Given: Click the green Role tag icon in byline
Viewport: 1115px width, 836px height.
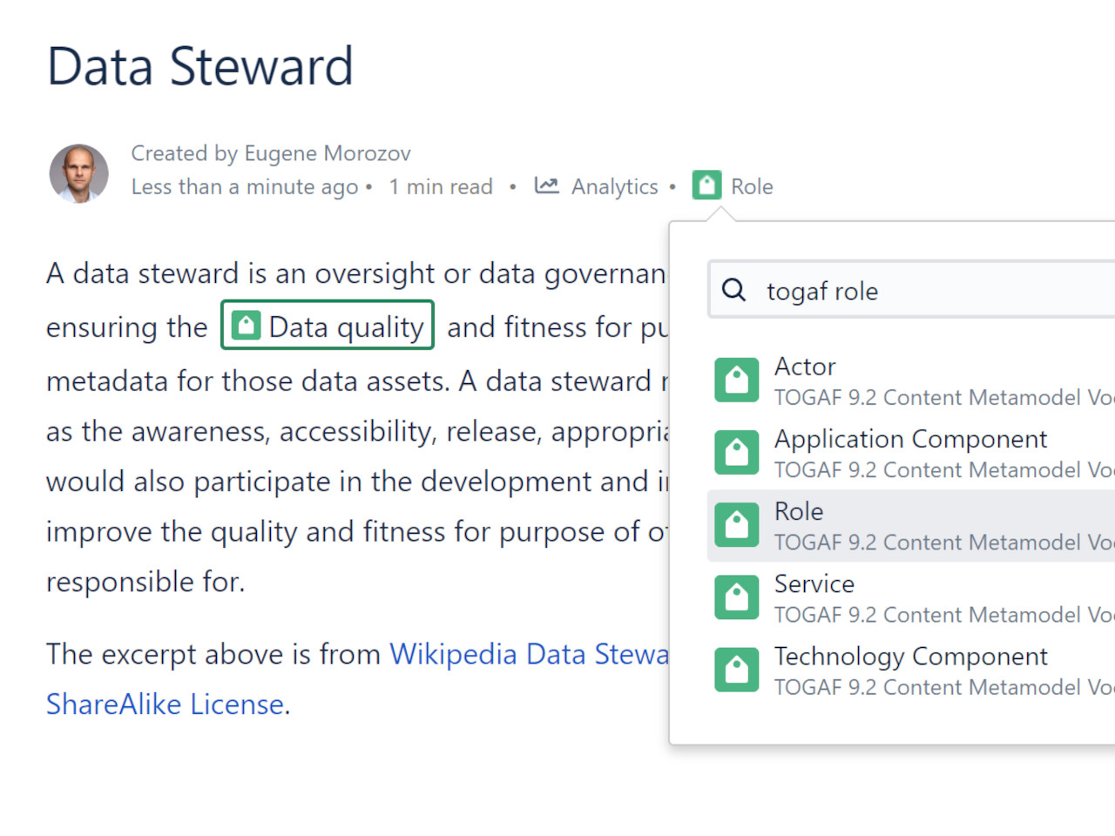Looking at the screenshot, I should click(x=706, y=185).
